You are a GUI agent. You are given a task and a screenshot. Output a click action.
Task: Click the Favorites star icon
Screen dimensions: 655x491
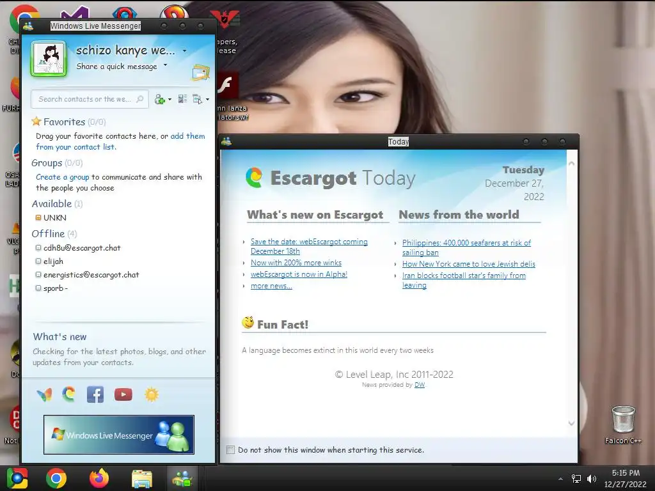[36, 121]
